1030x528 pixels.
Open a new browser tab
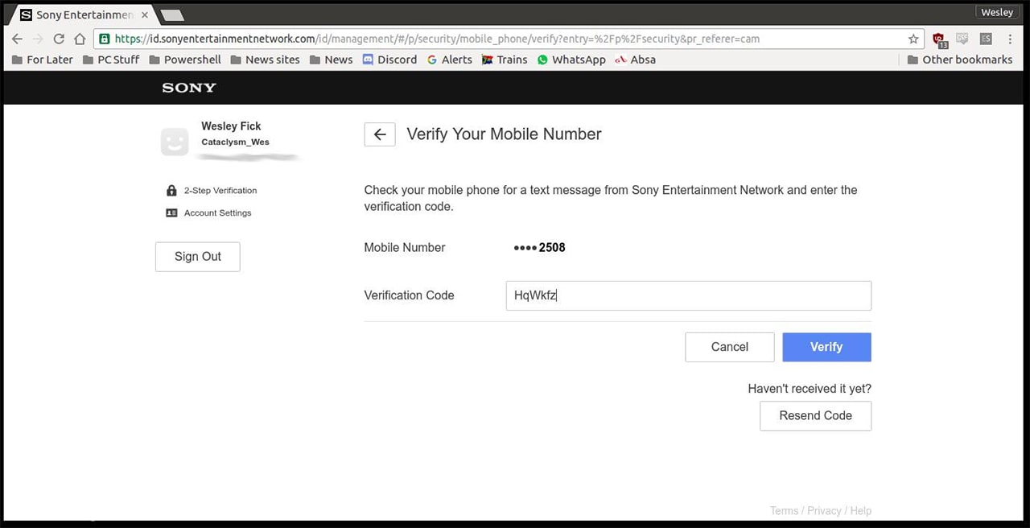pos(172,14)
